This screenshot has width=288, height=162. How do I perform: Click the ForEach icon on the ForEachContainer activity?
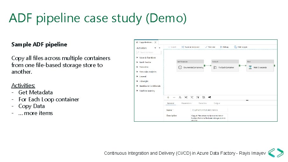215,67
